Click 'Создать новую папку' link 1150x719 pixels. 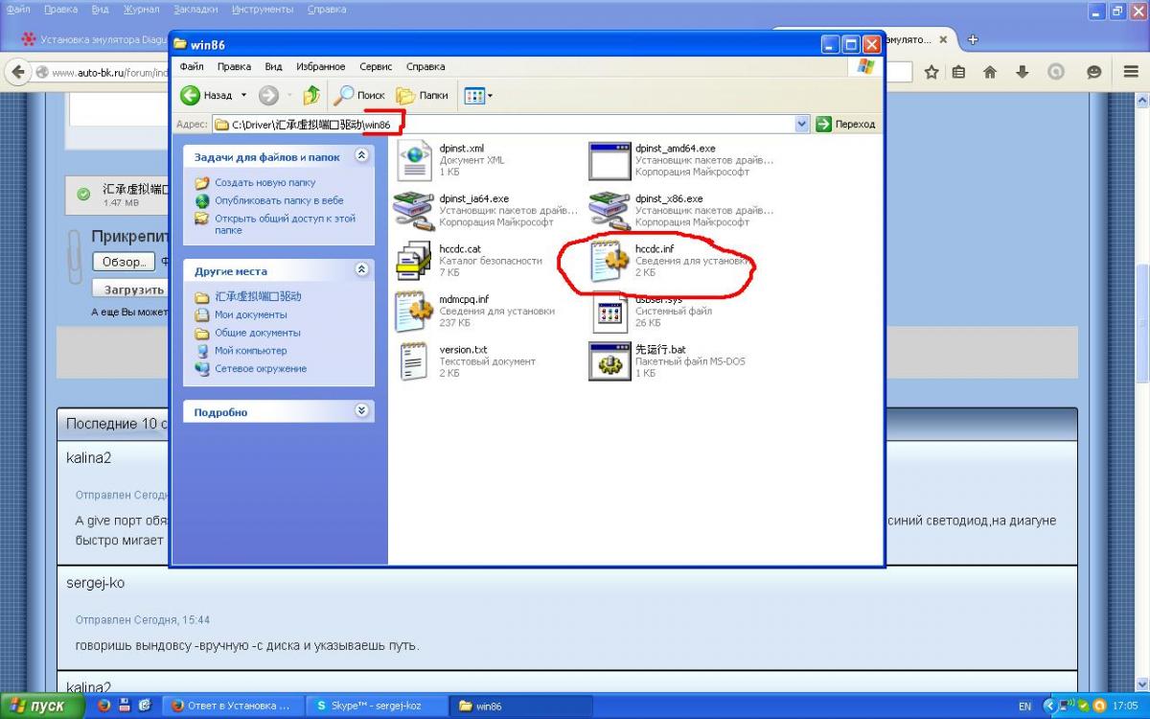pyautogui.click(x=264, y=182)
